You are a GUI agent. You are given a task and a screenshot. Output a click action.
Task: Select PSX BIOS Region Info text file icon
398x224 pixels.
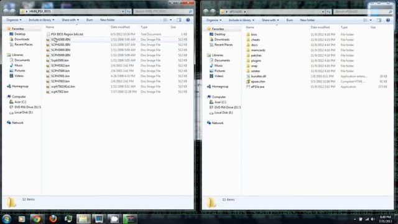[x=48, y=34]
